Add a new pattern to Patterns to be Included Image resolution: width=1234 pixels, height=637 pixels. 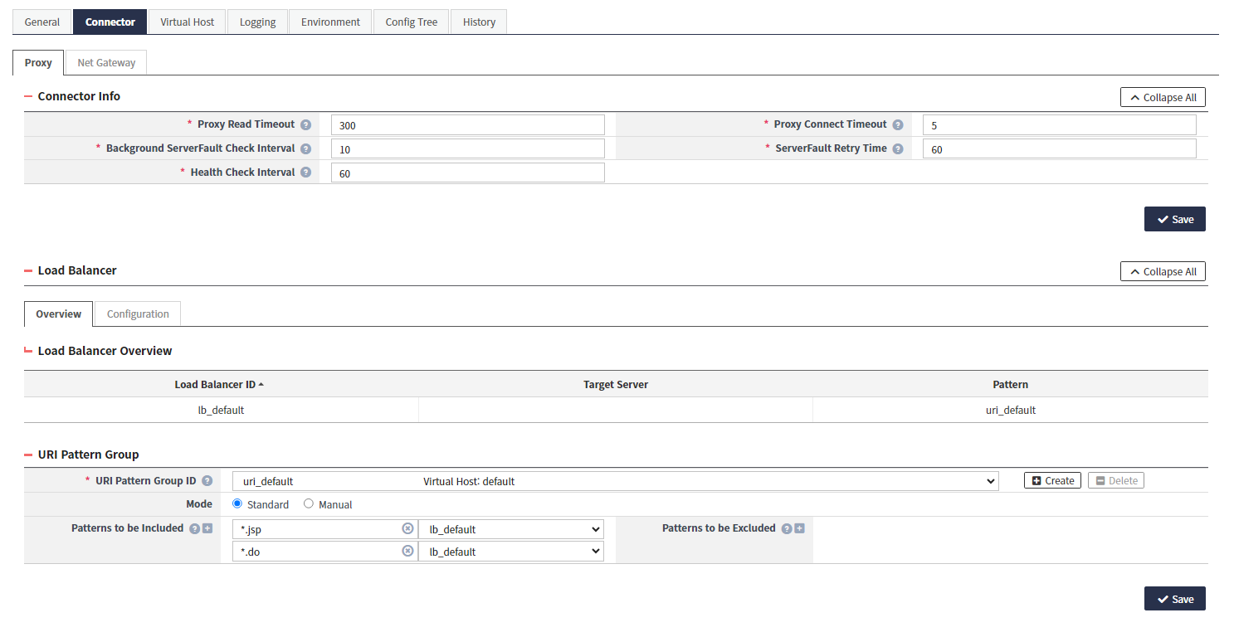207,528
